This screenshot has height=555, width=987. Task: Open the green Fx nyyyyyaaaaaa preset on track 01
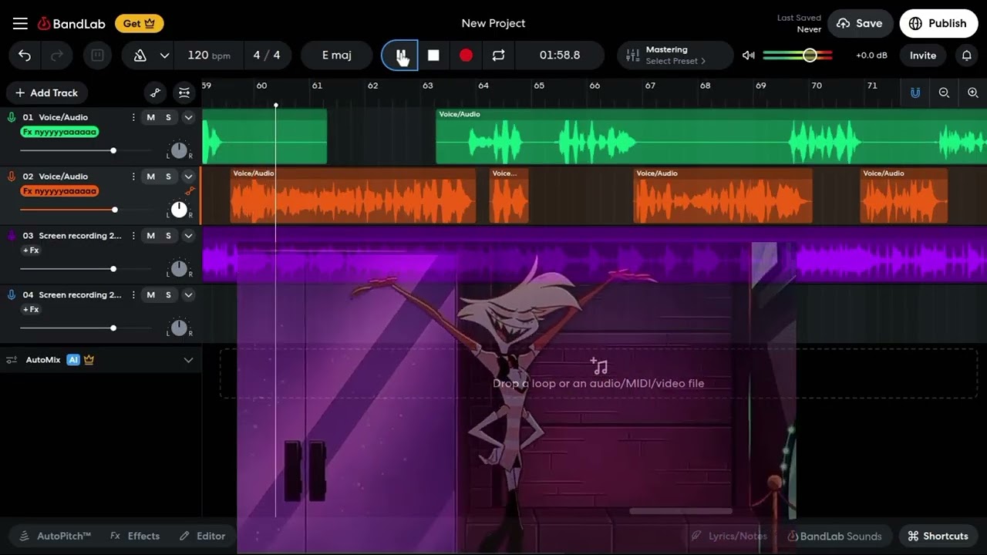click(60, 132)
